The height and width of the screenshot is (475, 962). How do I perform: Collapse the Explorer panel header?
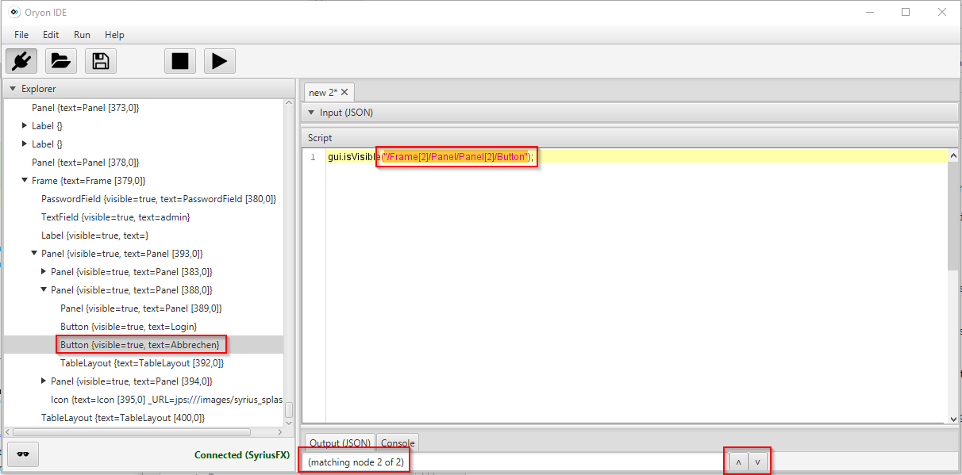pos(13,89)
